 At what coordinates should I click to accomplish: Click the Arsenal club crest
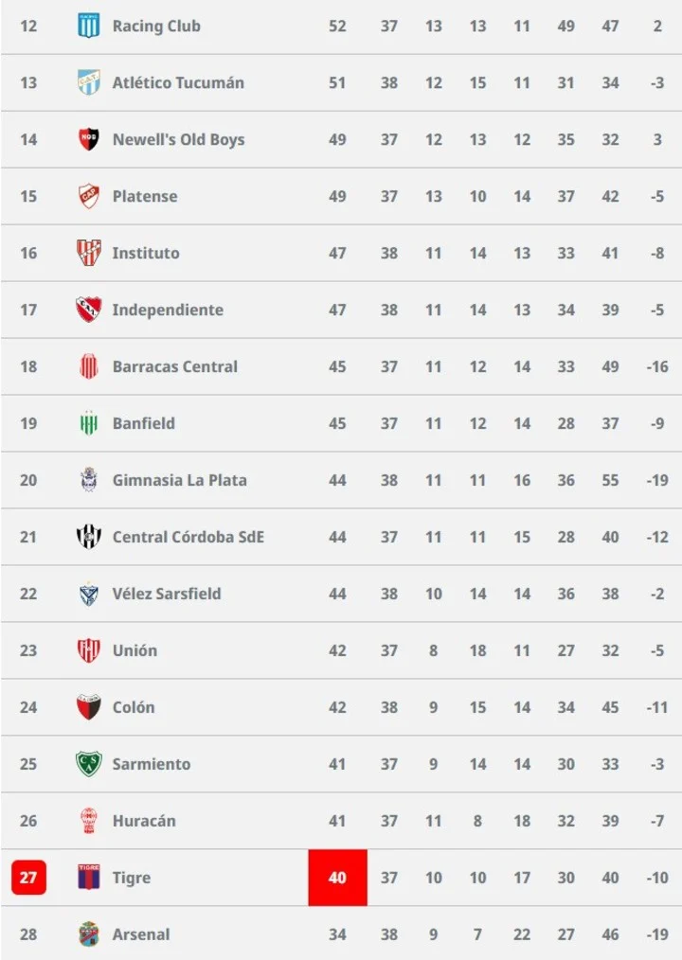pyautogui.click(x=88, y=934)
